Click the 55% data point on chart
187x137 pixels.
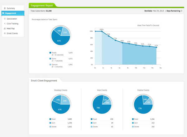(x=150, y=46)
